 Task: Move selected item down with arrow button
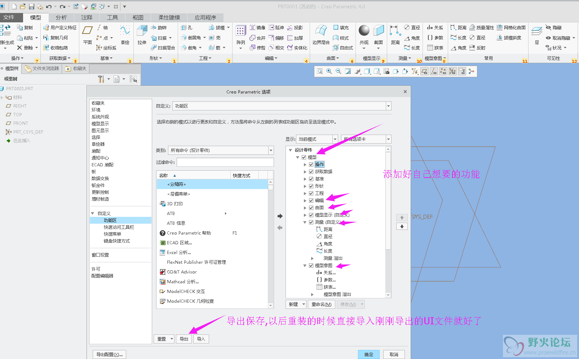(x=402, y=227)
